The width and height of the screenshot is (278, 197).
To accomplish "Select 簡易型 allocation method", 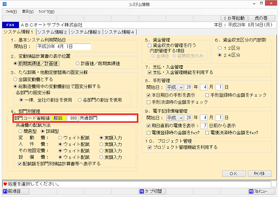I will click(28, 131).
